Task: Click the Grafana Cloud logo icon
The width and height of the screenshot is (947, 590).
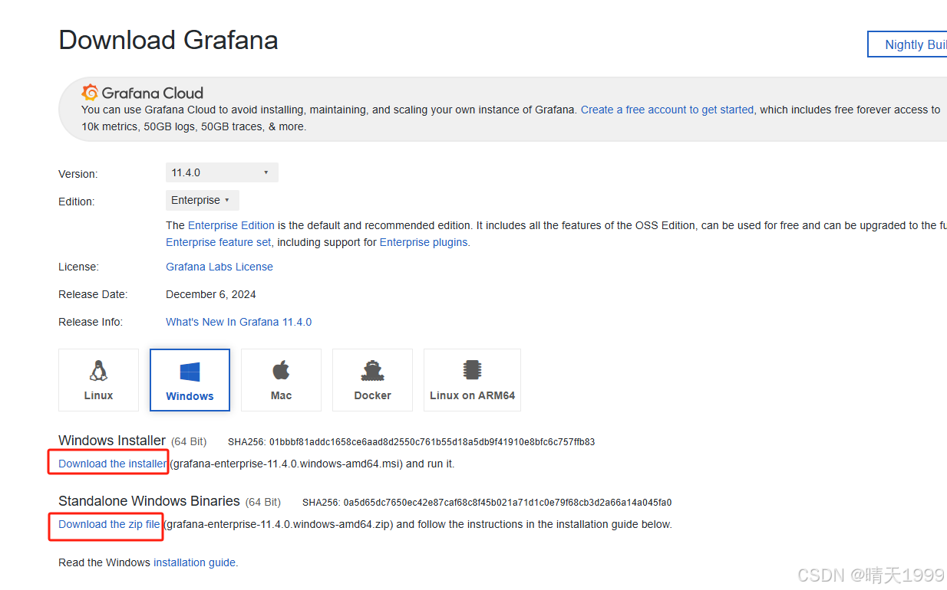Action: 91,93
